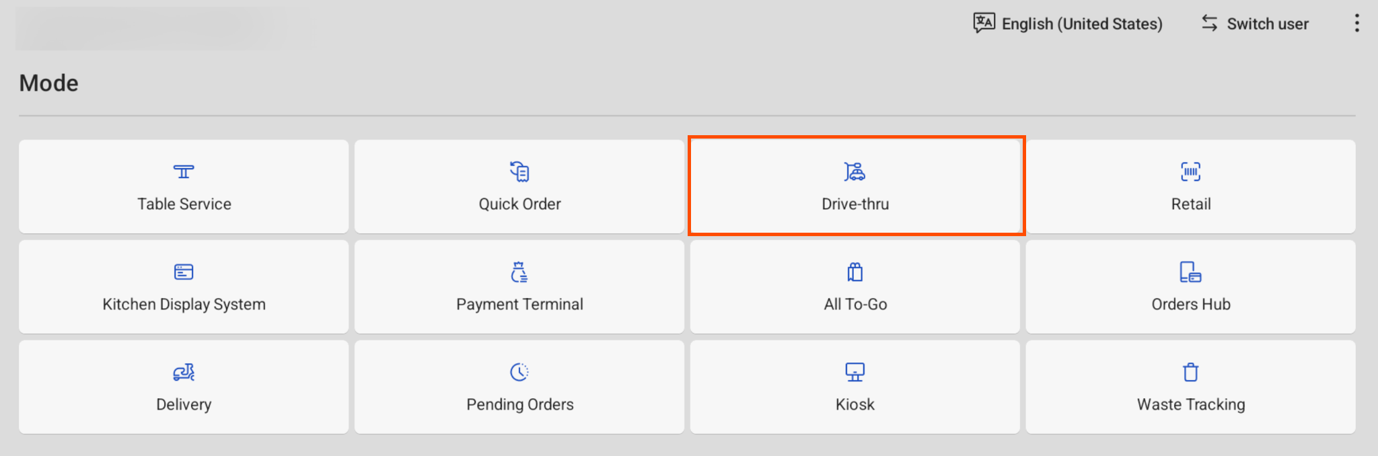1378x456 pixels.
Task: Click the Payment Terminal money bag icon
Action: click(x=519, y=272)
